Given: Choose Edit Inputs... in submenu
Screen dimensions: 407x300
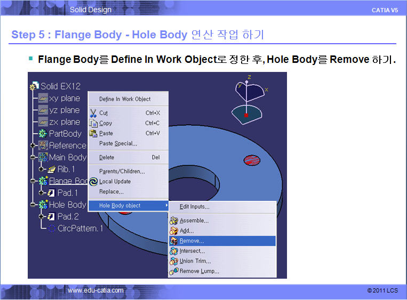Looking at the screenshot, I should pos(194,207).
